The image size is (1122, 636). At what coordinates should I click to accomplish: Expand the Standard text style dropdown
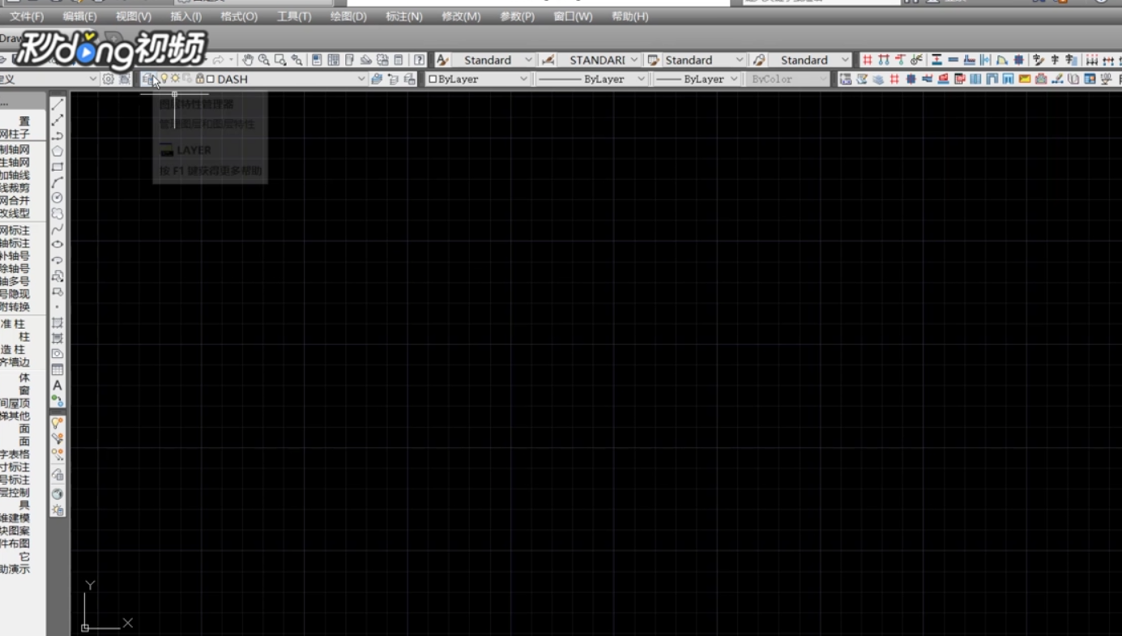pos(528,60)
